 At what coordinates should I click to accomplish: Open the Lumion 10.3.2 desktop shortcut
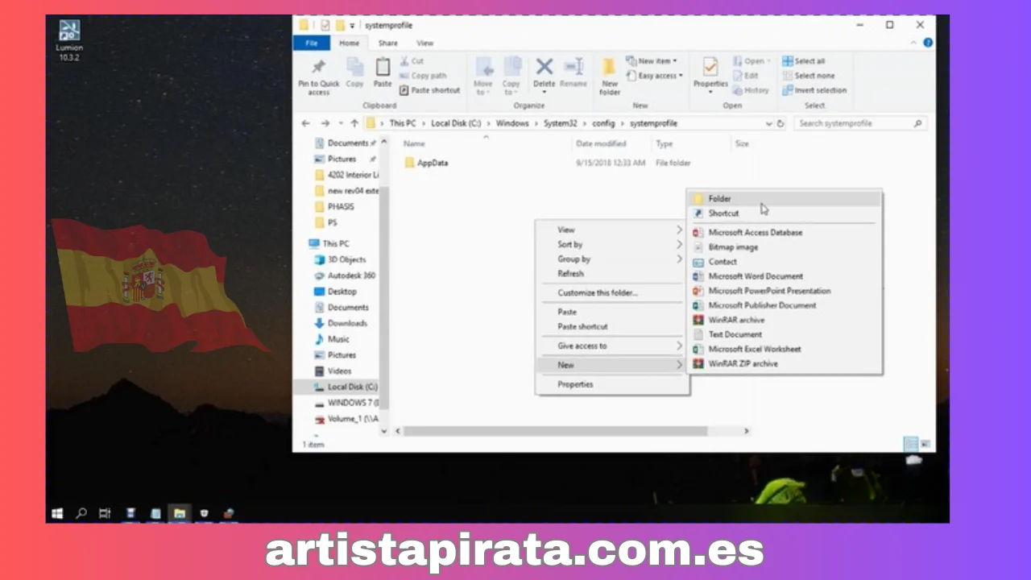70,40
